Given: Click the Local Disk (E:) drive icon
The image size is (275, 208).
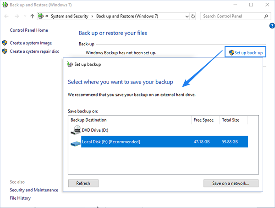Looking at the screenshot, I should (76, 144).
